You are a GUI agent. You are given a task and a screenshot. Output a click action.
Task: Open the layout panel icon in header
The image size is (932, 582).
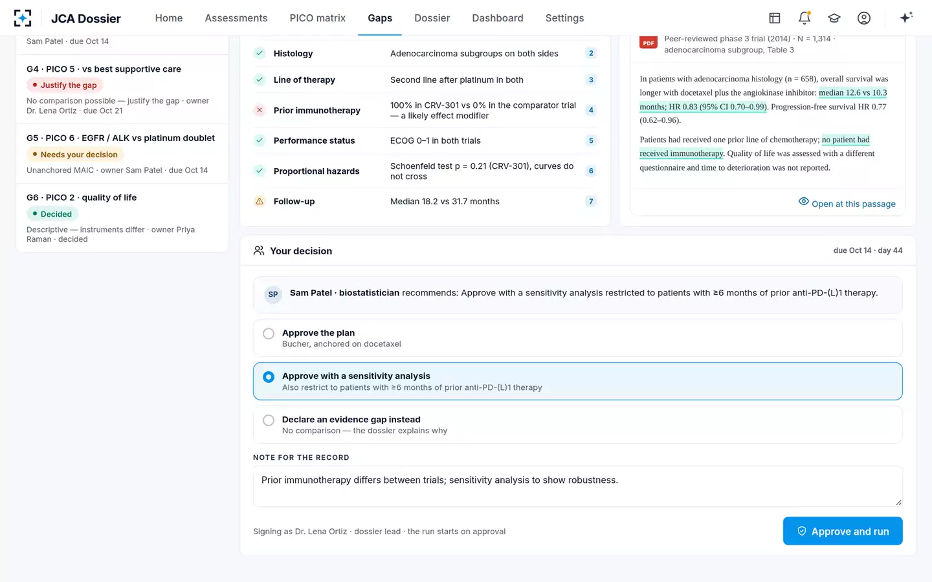tap(775, 18)
